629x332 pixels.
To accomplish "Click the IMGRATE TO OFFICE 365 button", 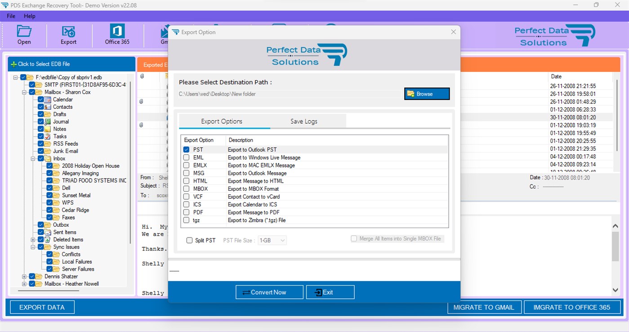I will [571, 307].
